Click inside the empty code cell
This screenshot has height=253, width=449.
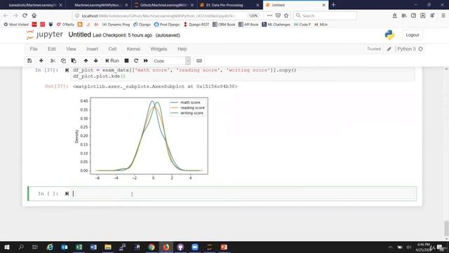(243, 194)
